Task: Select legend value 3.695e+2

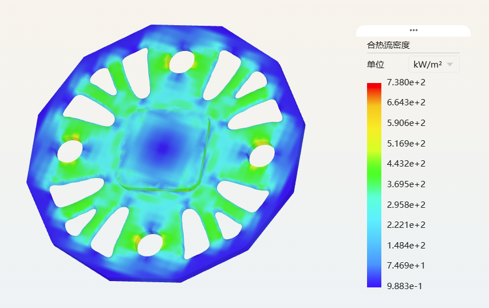Action: click(x=406, y=184)
